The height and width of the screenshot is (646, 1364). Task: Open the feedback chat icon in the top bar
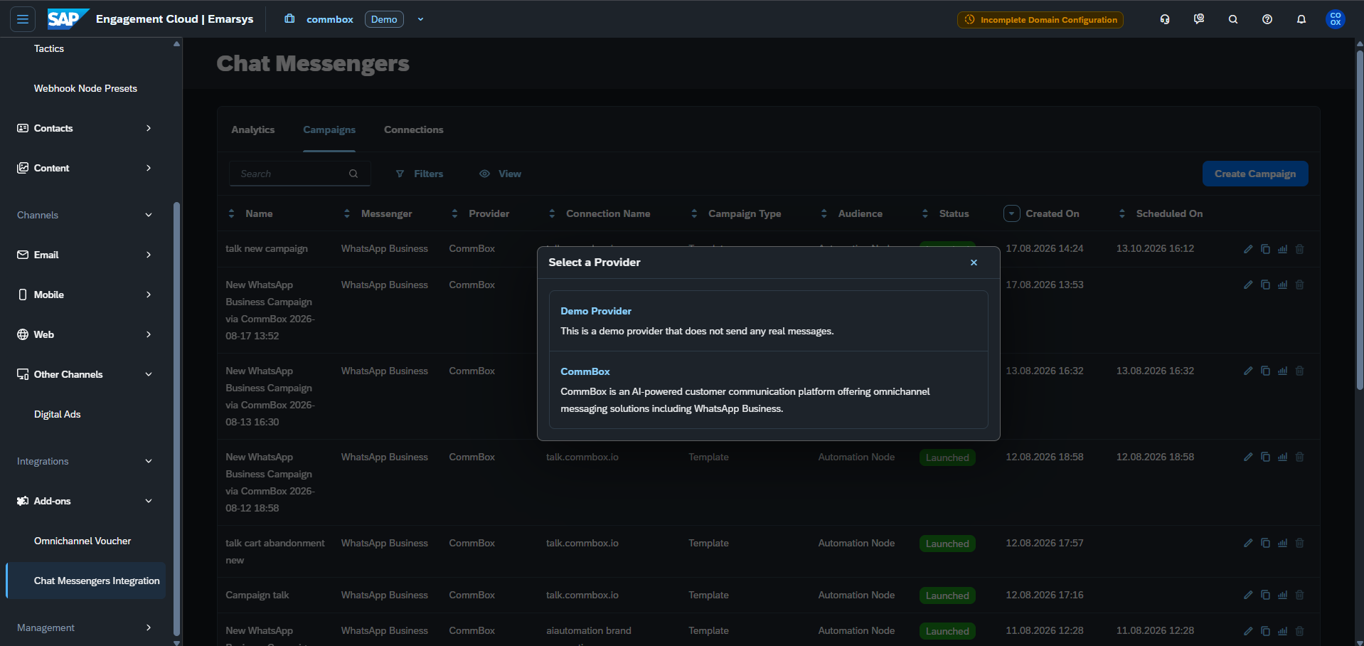tap(1199, 19)
